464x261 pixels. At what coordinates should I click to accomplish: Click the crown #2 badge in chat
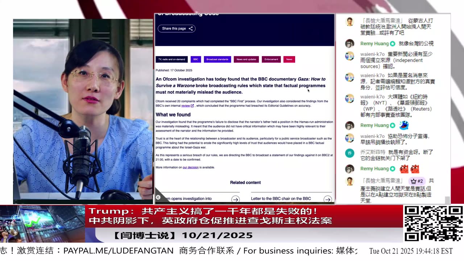point(417,181)
